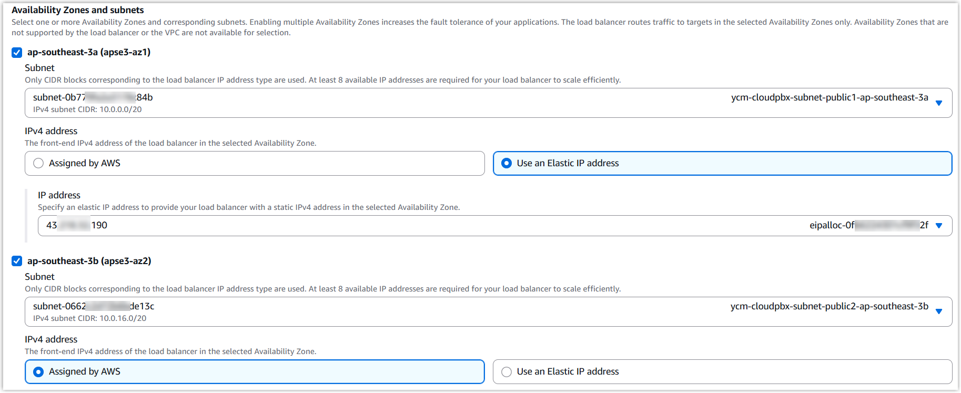The width and height of the screenshot is (961, 393).
Task: Uncheck the ap-southeast-3a availability zone checkbox
Action: (17, 53)
